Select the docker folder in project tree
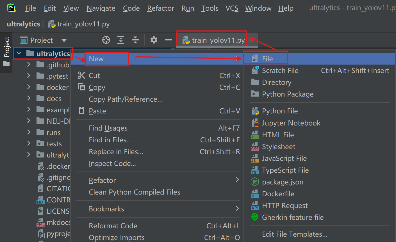This screenshot has width=396, height=242. coord(58,87)
